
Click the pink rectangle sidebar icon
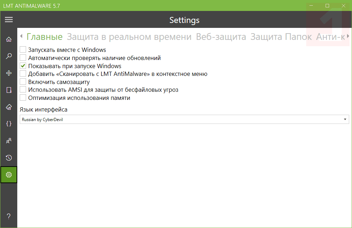(9, 90)
